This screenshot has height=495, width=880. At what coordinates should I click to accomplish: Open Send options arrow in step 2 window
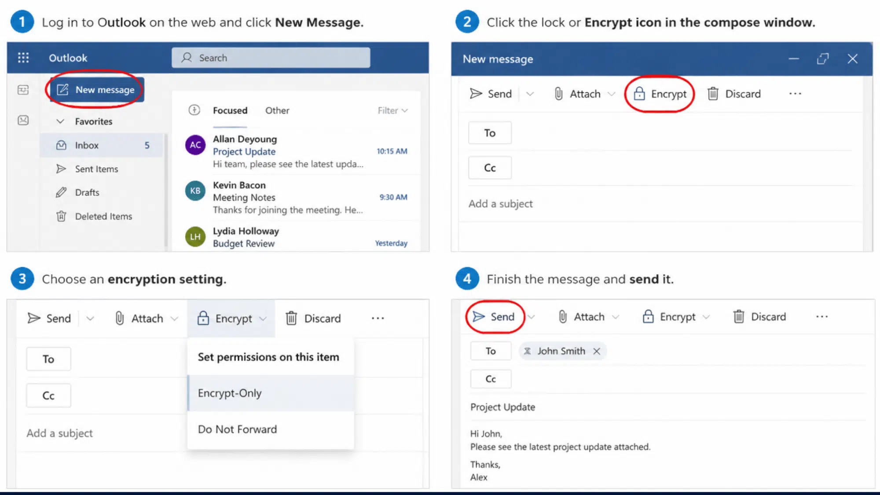pos(530,94)
